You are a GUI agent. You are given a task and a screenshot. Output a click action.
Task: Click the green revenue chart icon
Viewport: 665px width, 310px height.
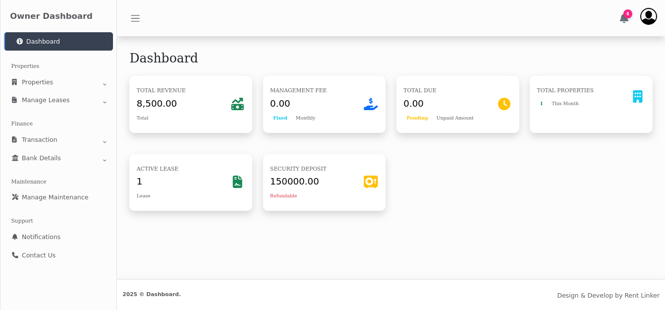coord(237,104)
